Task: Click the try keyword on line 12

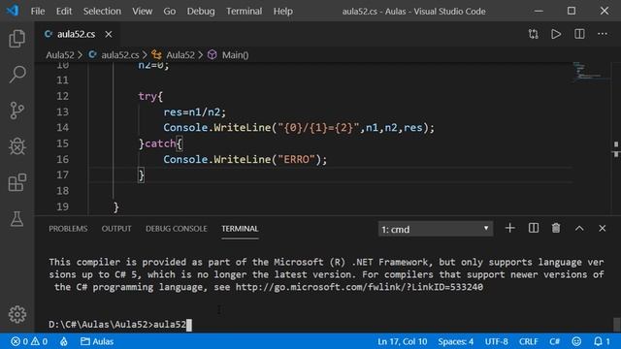Action: [x=147, y=96]
